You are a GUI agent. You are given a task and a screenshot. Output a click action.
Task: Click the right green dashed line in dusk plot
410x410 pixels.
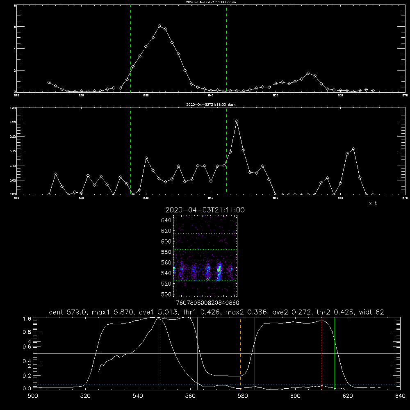point(226,151)
